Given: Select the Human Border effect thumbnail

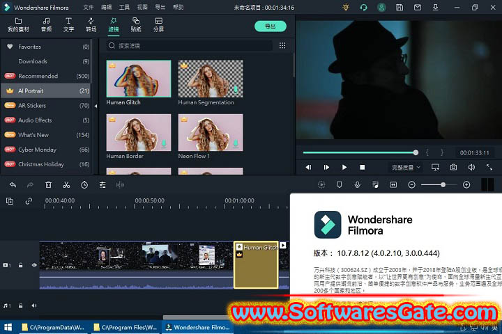Looking at the screenshot, I should (139, 132).
